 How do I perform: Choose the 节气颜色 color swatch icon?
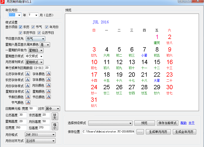click(x=28, y=103)
